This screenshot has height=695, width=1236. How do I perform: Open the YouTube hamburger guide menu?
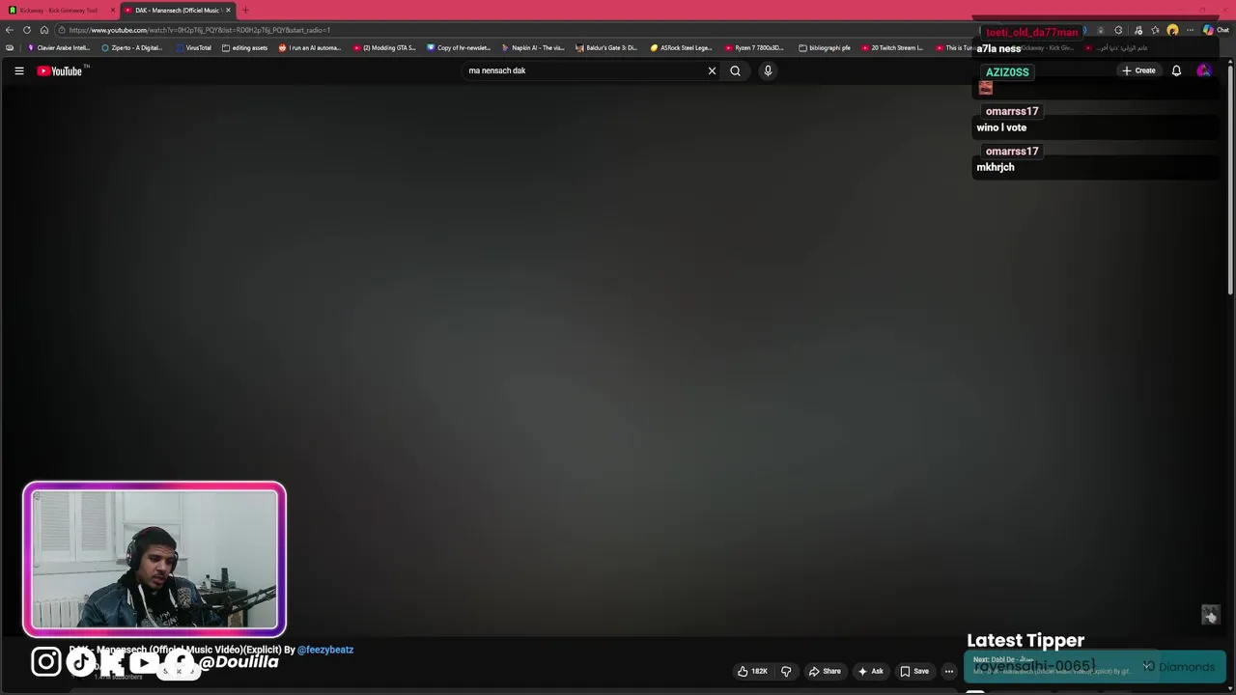[18, 70]
